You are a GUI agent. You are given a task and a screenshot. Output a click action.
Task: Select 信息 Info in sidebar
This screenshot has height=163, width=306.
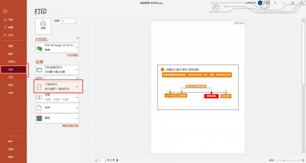tap(11, 46)
